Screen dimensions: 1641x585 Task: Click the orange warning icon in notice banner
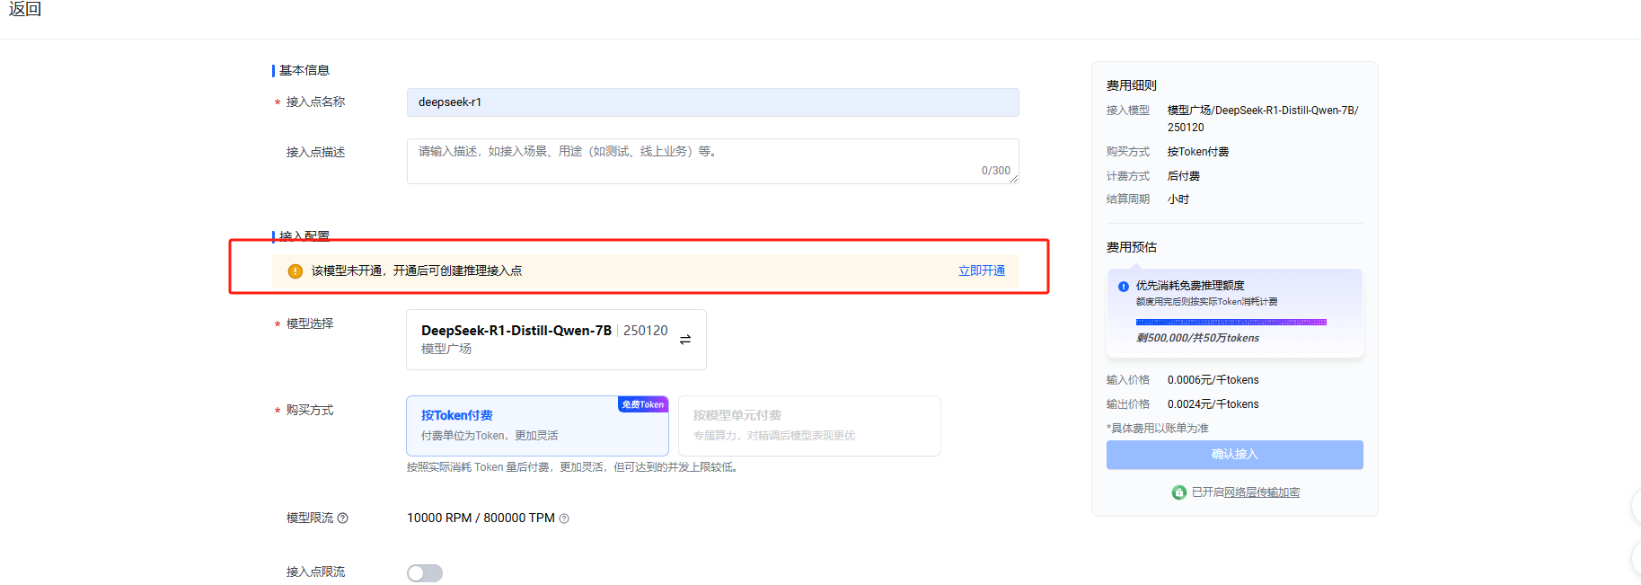(x=295, y=271)
